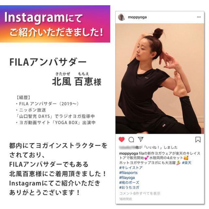
Task: Open the #おうちヨガ hashtag
Action: (129, 187)
